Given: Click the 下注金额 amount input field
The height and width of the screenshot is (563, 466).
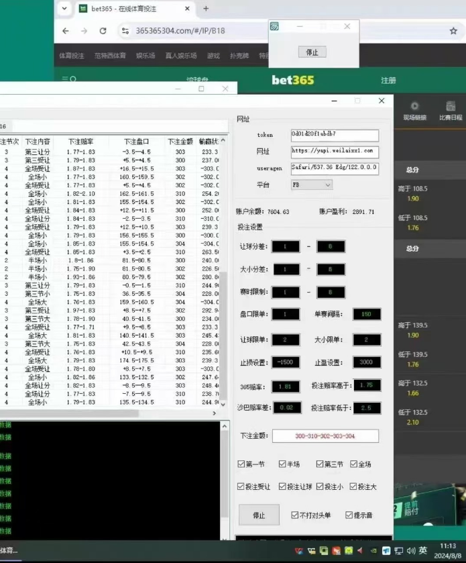Looking at the screenshot, I should (325, 436).
